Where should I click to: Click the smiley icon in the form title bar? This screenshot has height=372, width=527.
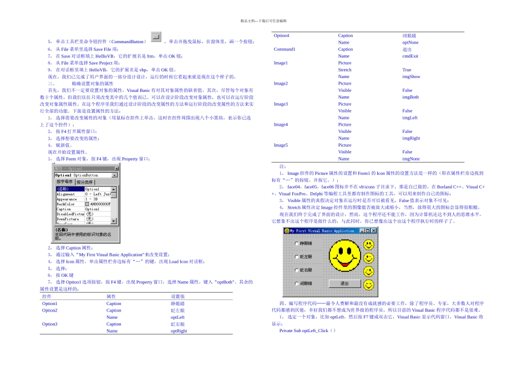point(287,231)
